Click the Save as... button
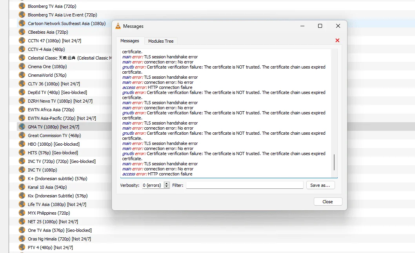415x253 pixels. click(x=320, y=185)
